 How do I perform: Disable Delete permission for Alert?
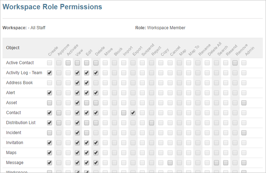point(96,93)
